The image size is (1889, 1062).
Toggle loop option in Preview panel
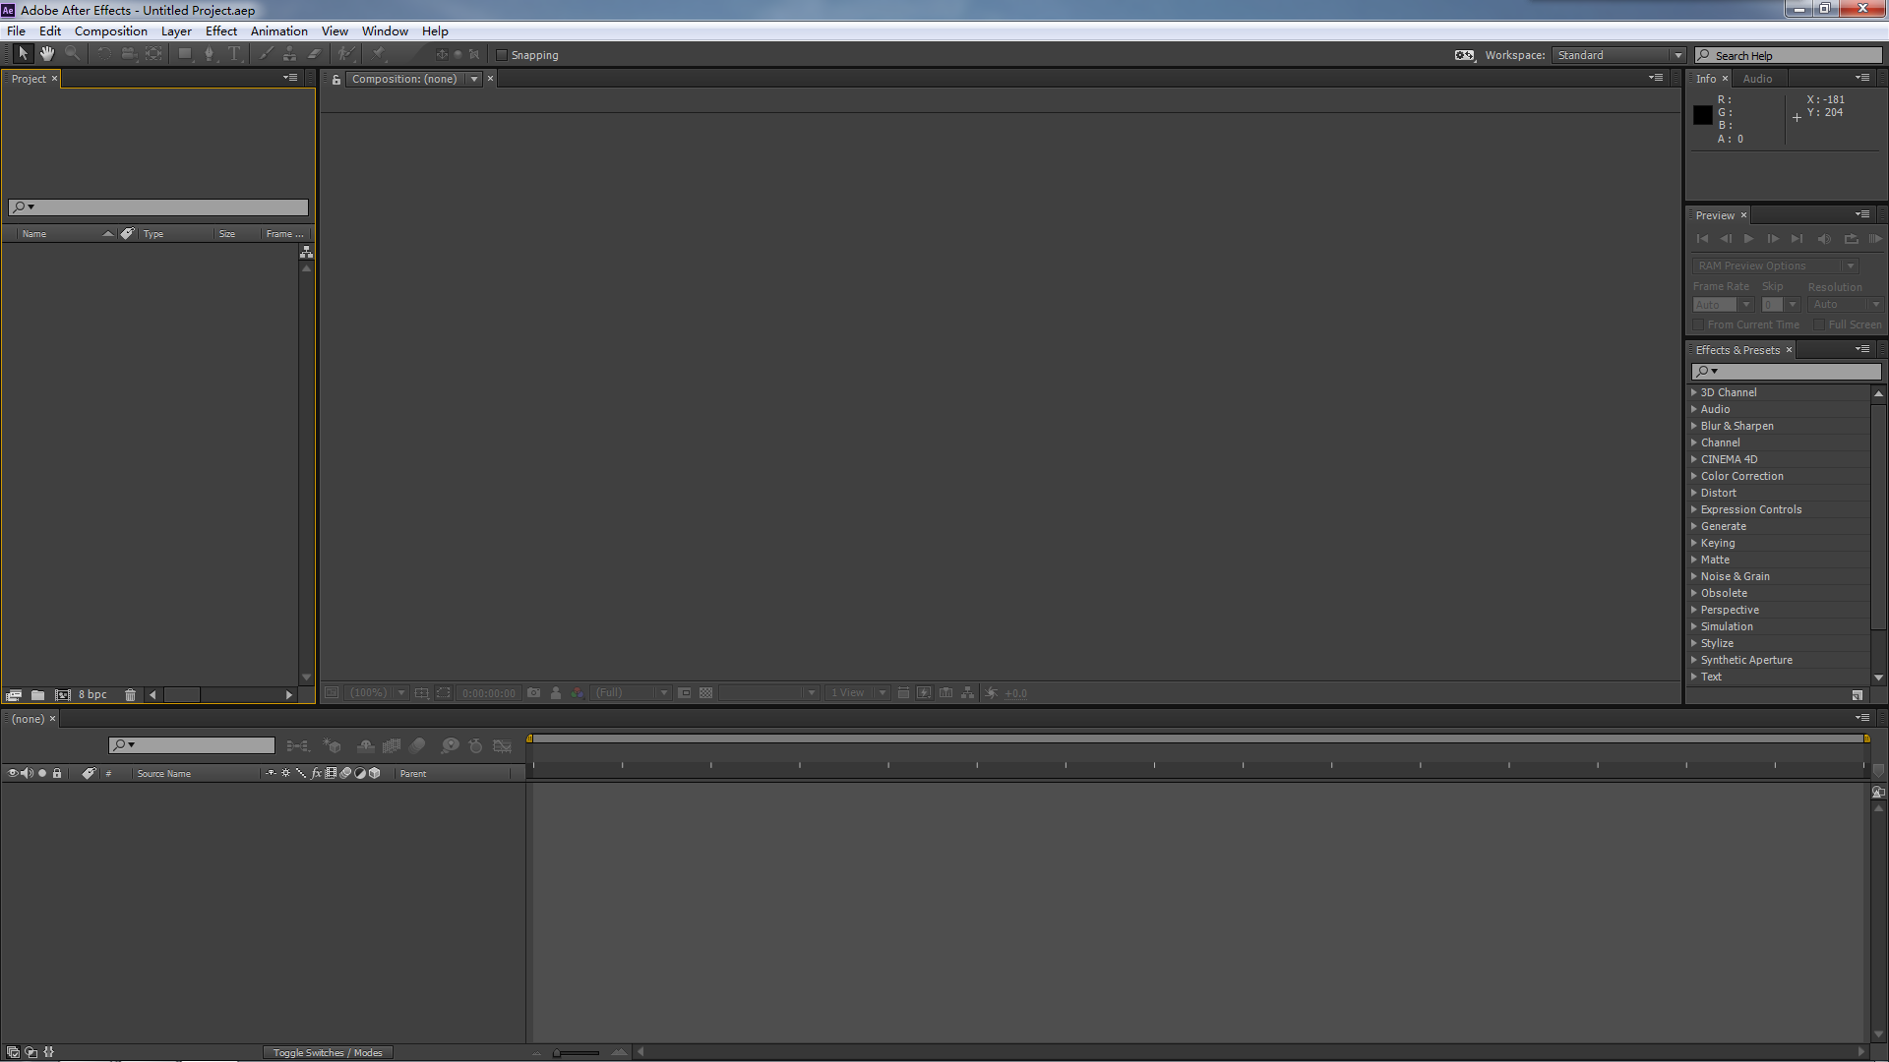tap(1851, 239)
